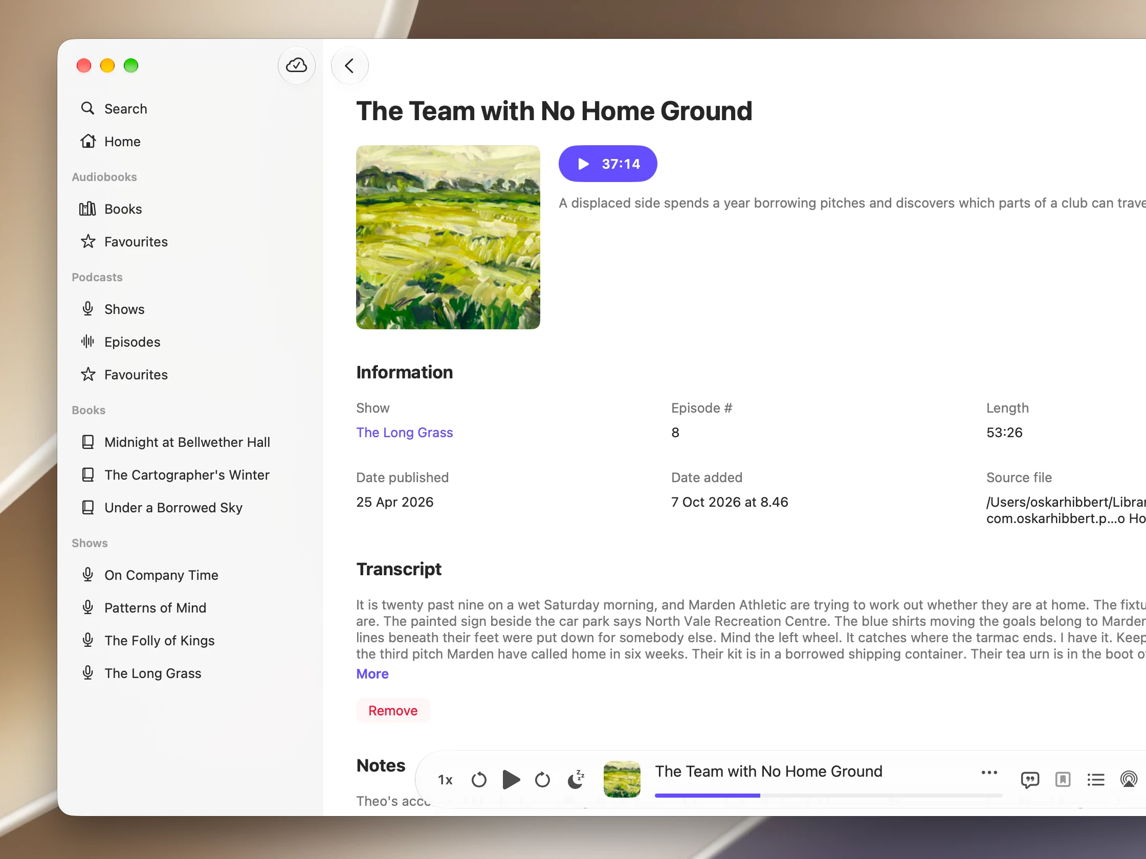1146x859 pixels.
Task: Open Search in the sidebar
Action: point(190,109)
